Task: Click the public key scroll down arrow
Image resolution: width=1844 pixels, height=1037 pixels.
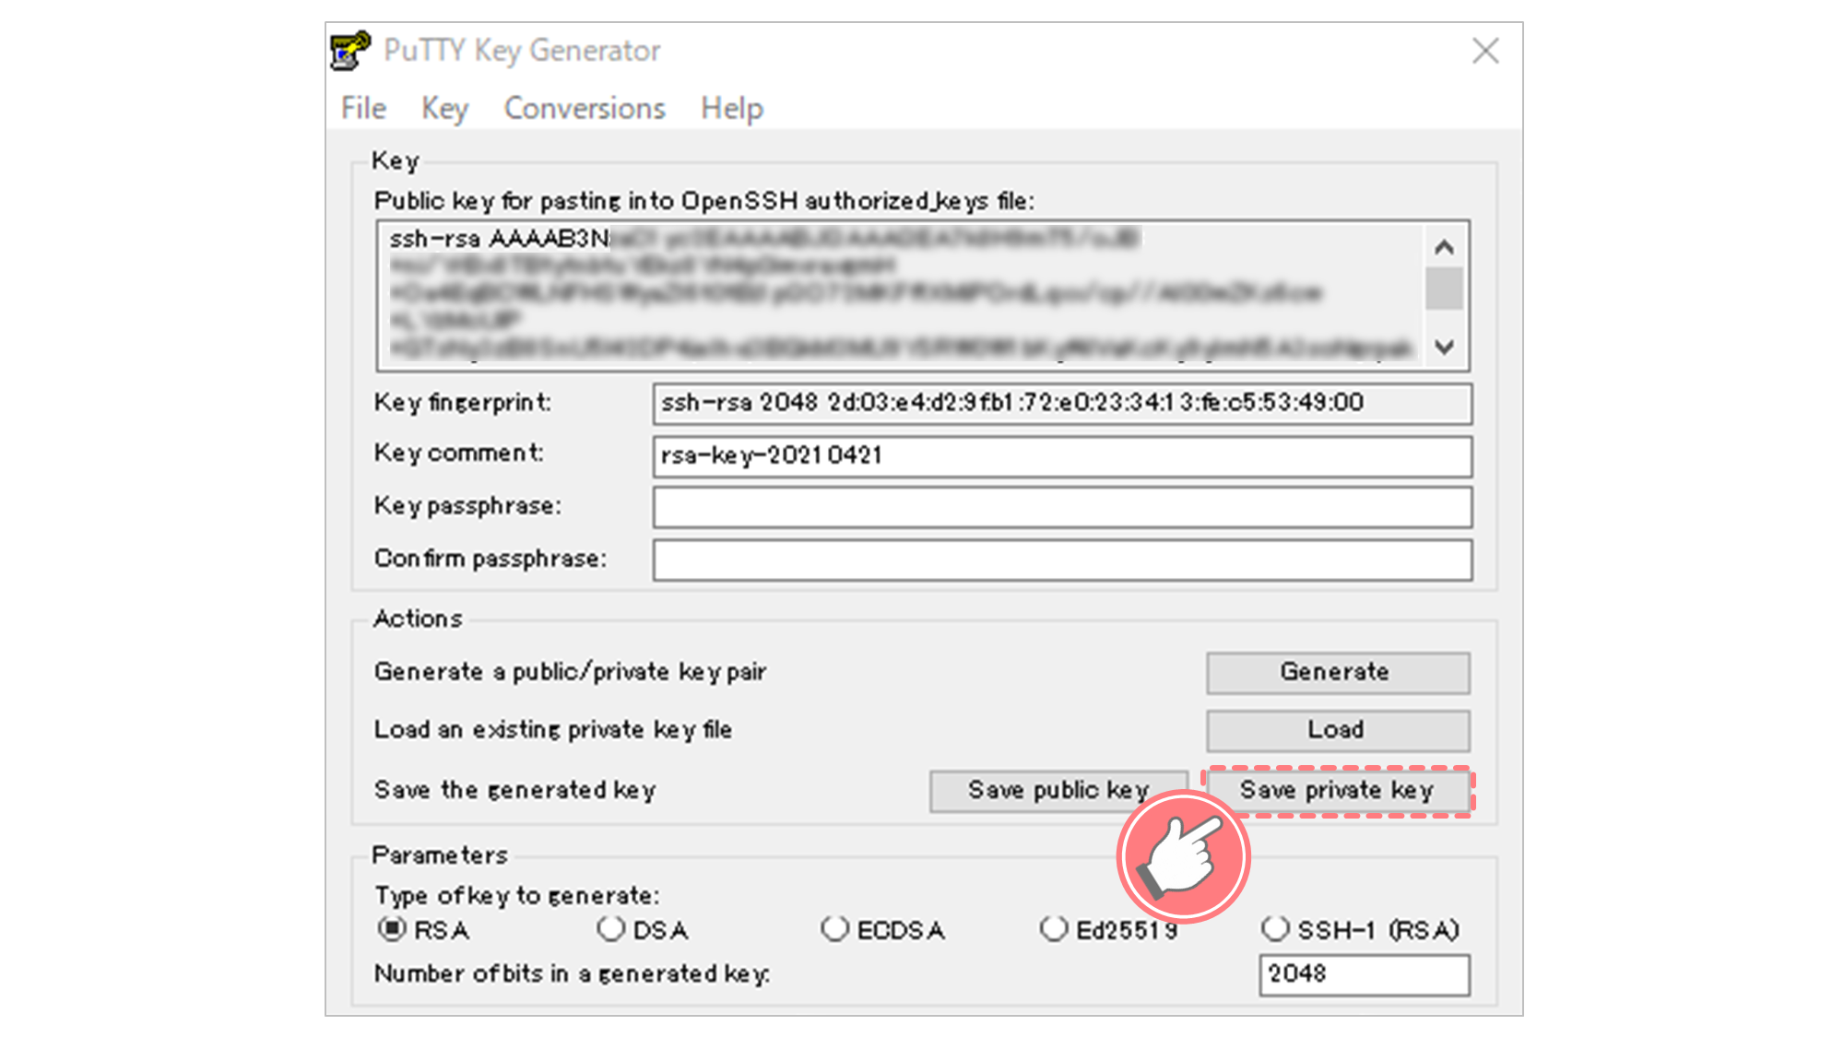Action: click(1445, 347)
